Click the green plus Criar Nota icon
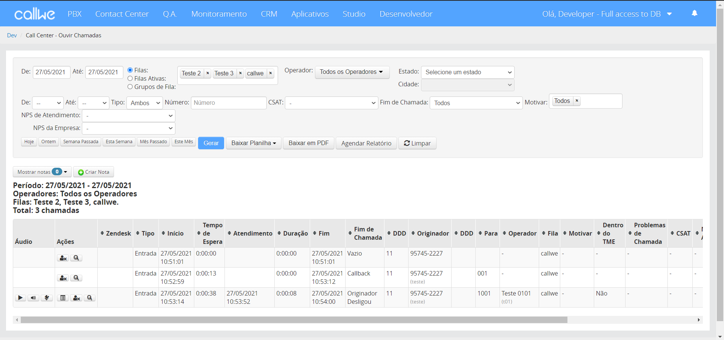Viewport: 724px width, 340px height. [81, 172]
